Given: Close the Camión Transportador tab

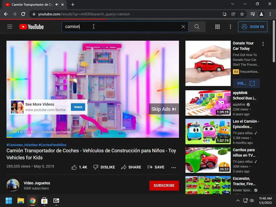Looking at the screenshot, I should coord(63,5).
